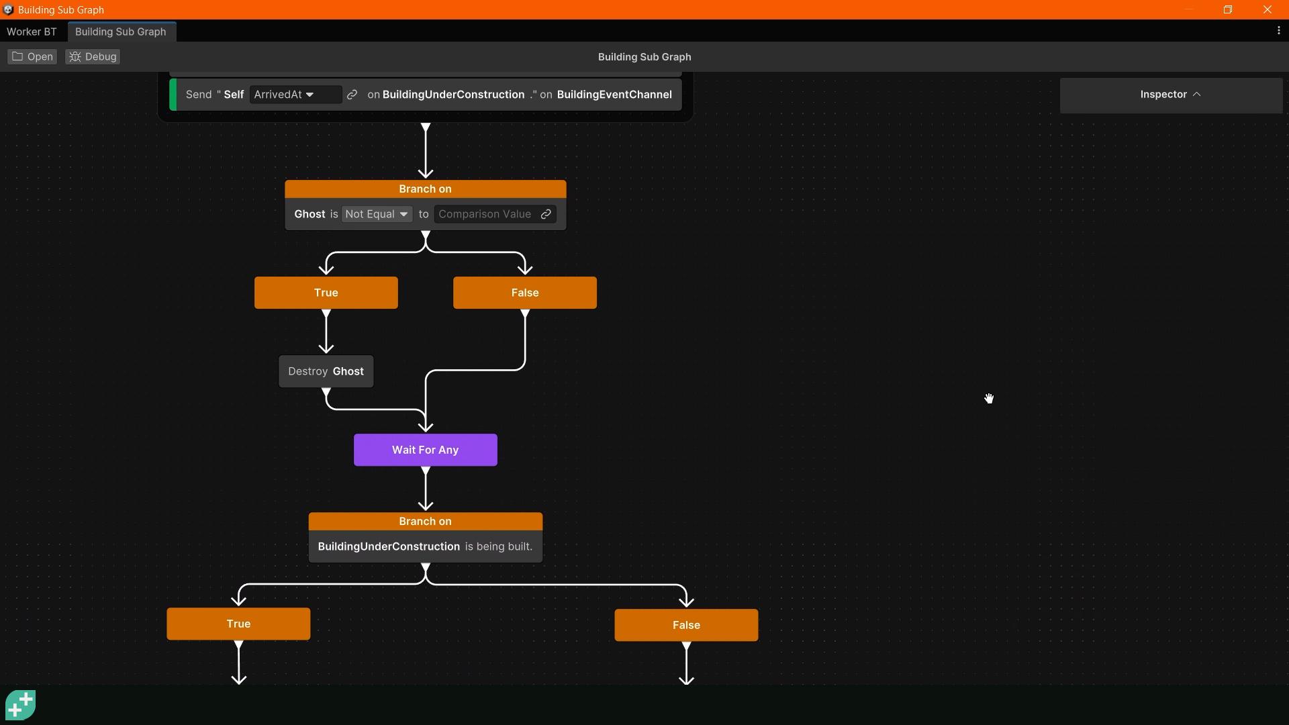Viewport: 1289px width, 725px height.
Task: Select the True branch under the Ghost check
Action: [x=326, y=292]
